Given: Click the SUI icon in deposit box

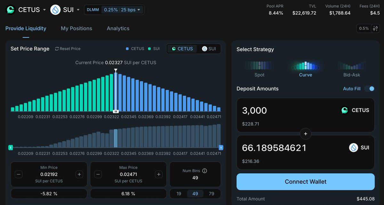Looking at the screenshot, I should point(354,148).
